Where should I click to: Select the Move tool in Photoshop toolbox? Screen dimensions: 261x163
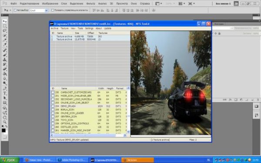tap(4, 21)
